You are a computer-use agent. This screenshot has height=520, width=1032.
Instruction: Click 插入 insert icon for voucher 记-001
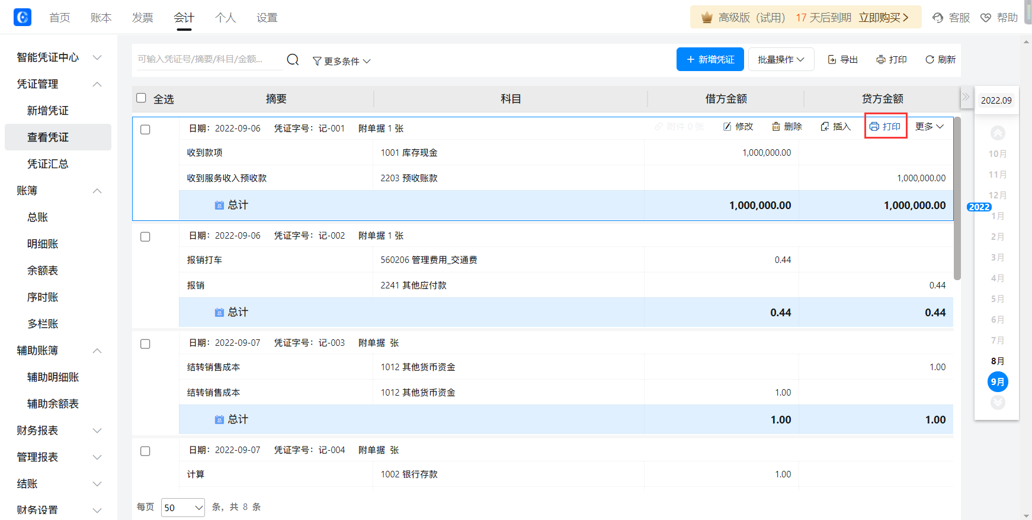[x=825, y=126]
